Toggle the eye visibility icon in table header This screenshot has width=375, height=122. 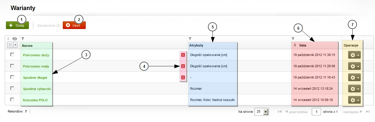14,39
